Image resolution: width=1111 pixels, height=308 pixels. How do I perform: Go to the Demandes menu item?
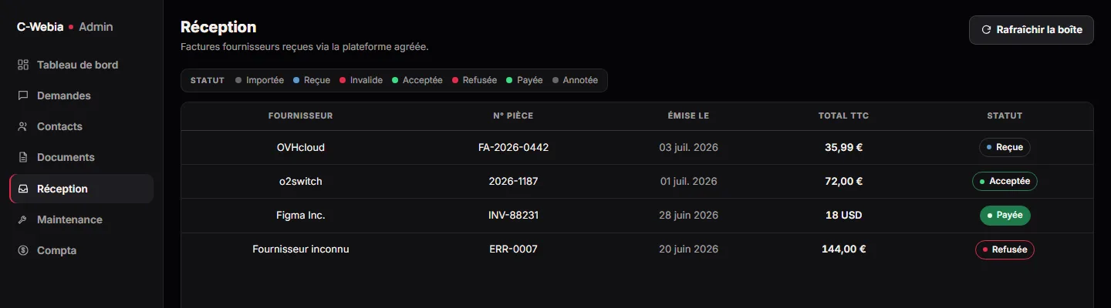81,95
